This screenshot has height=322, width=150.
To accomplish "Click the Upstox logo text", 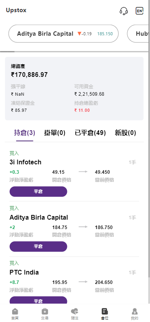I will coord(16,10).
